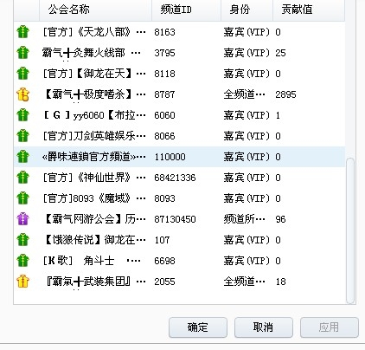
Task: Click the vertical scrollbar thumb of list
Action: coord(350,231)
